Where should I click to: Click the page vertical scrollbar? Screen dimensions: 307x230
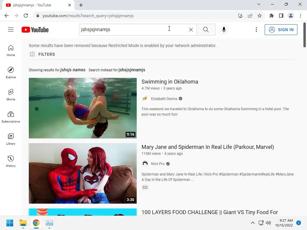pyautogui.click(x=305, y=35)
